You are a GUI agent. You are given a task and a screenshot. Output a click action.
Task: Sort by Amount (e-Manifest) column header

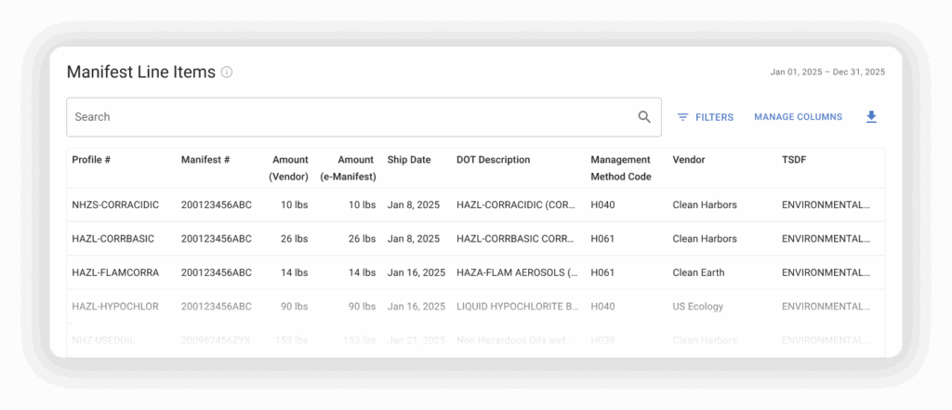point(348,167)
